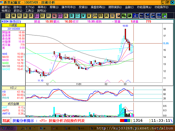Click the 1316 code input field
175x131 pixels.
tap(141, 121)
